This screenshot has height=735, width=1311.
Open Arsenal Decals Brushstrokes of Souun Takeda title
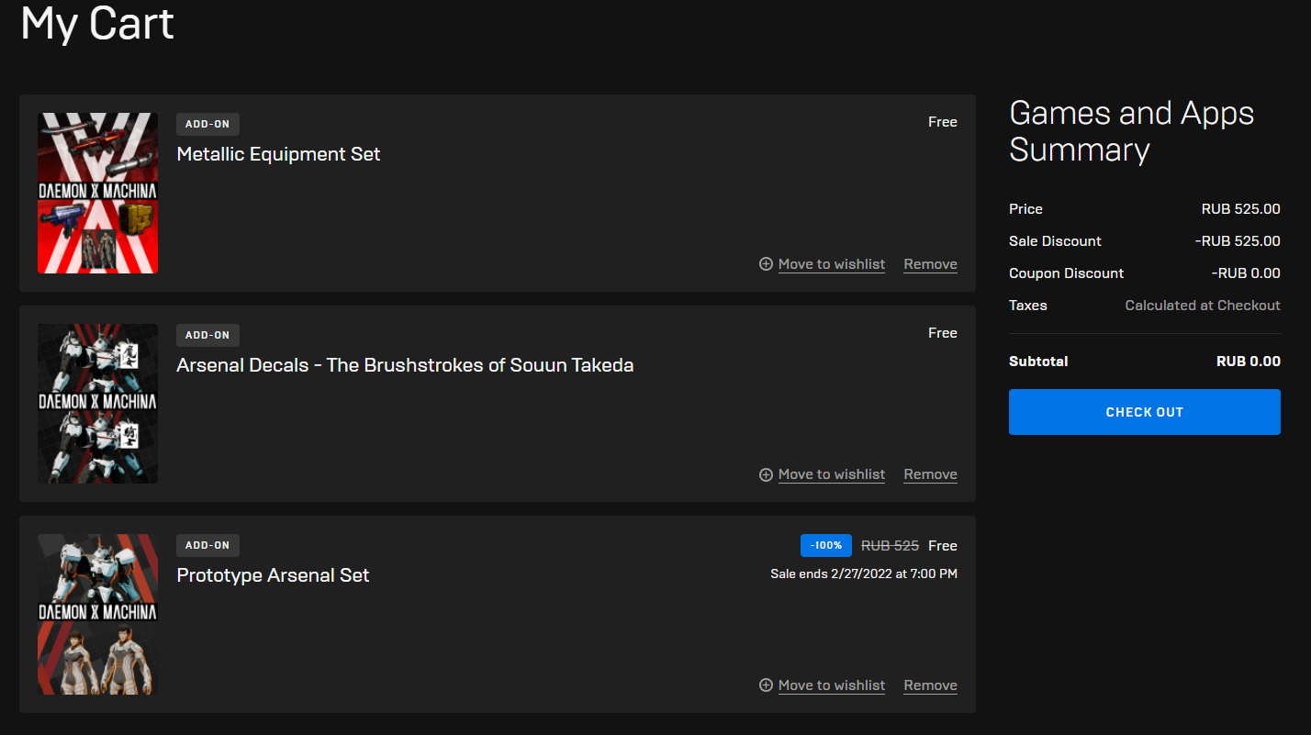point(405,365)
